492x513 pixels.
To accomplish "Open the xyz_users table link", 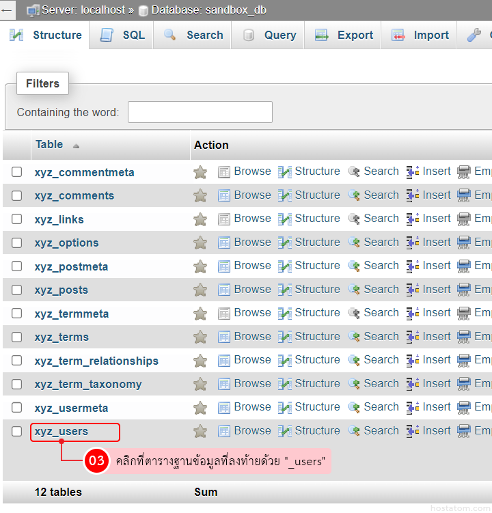I will click(x=61, y=432).
